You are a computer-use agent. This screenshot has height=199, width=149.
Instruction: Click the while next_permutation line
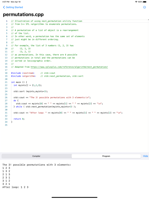tap(44, 106)
